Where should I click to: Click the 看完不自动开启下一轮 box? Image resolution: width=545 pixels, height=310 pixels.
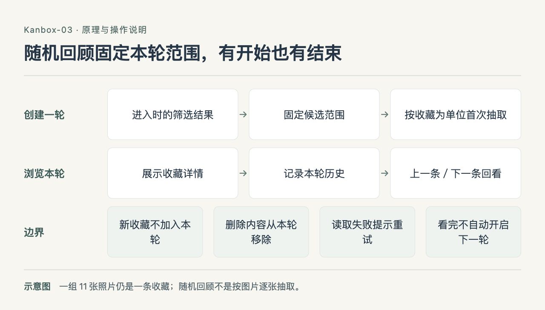[x=473, y=232]
